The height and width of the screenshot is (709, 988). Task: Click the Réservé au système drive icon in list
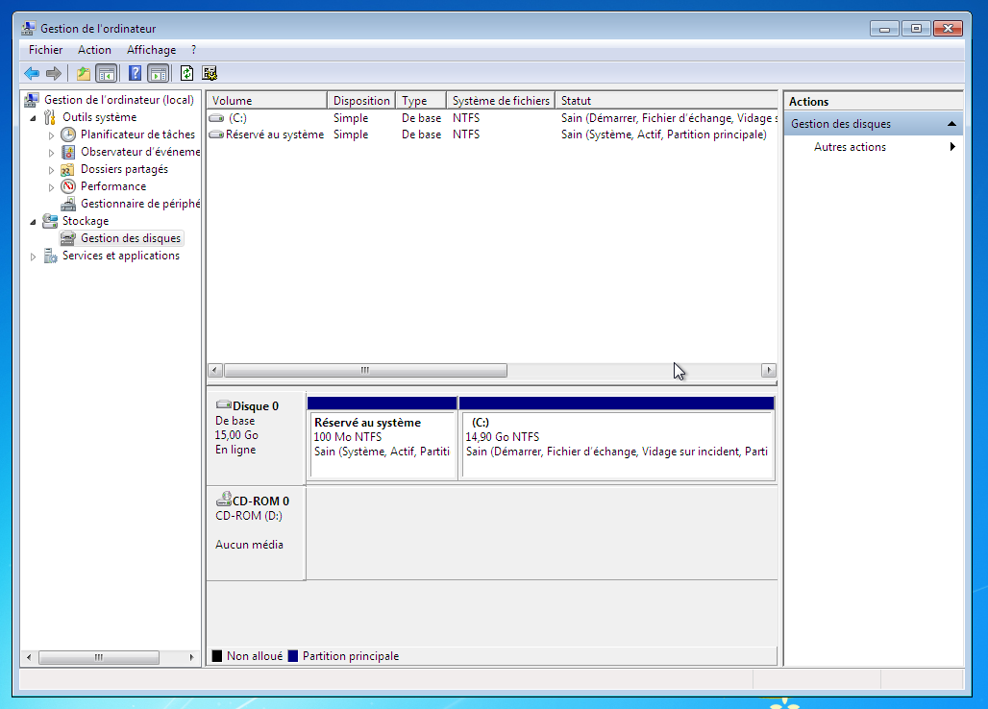click(x=216, y=134)
